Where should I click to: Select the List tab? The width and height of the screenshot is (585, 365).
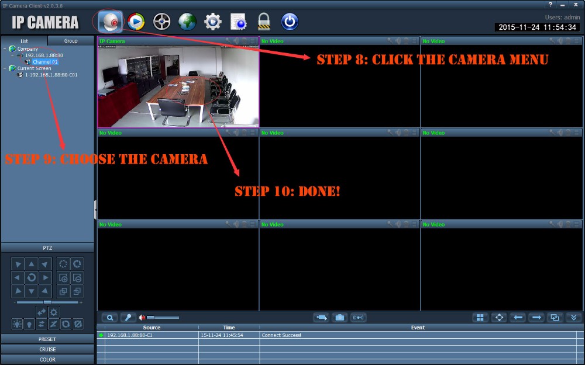tap(24, 41)
